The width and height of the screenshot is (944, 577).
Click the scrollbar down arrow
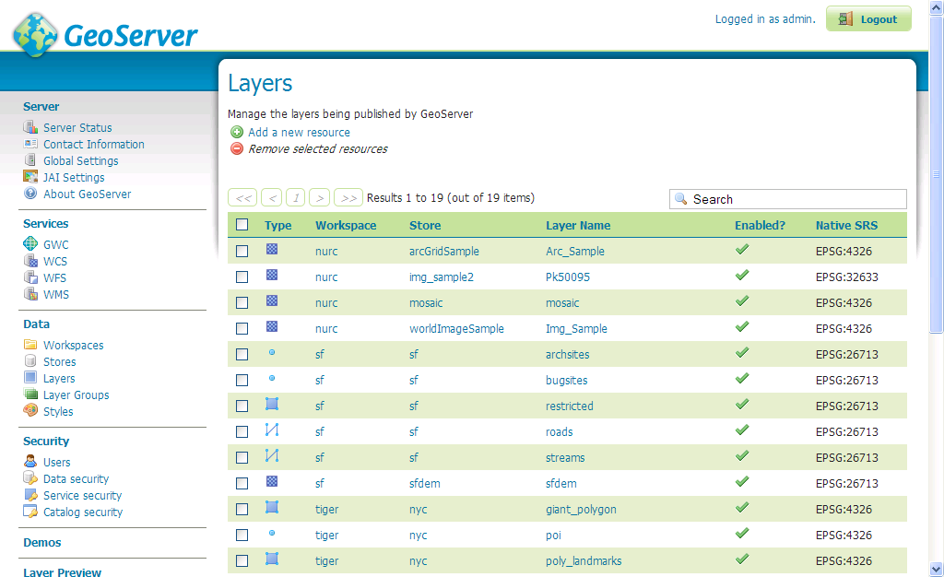point(936,569)
